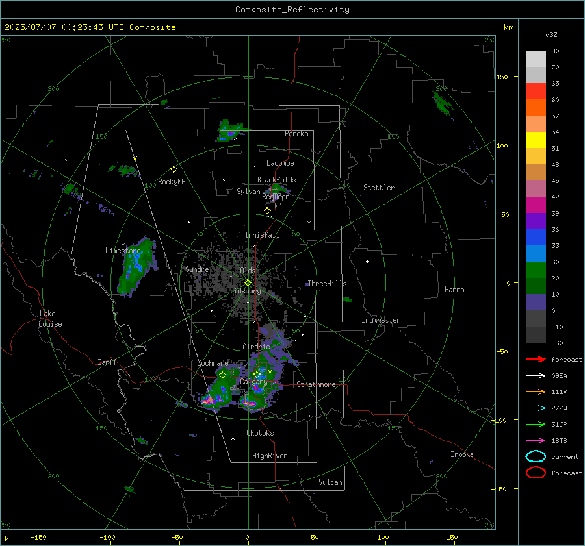Click the Stettler city label
585x546 pixels.
(x=379, y=188)
